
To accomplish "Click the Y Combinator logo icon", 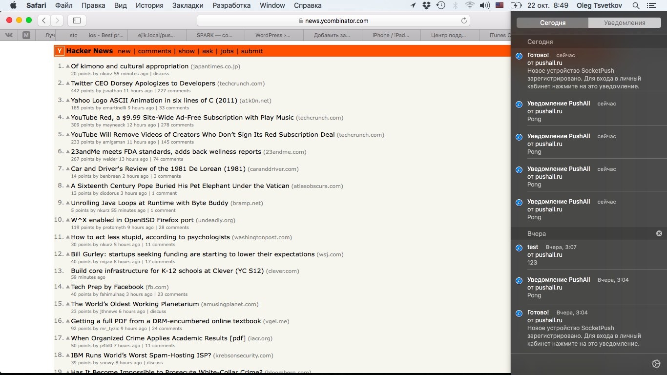I will (x=60, y=51).
